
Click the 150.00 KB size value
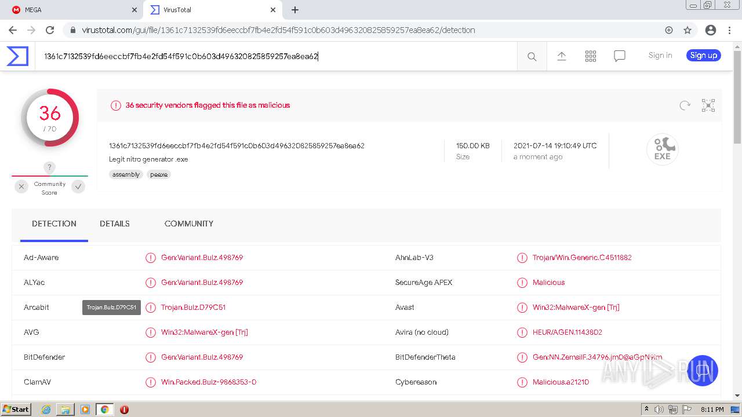[x=473, y=146]
